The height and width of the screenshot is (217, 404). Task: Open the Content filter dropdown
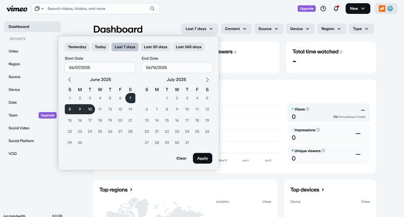(x=236, y=29)
